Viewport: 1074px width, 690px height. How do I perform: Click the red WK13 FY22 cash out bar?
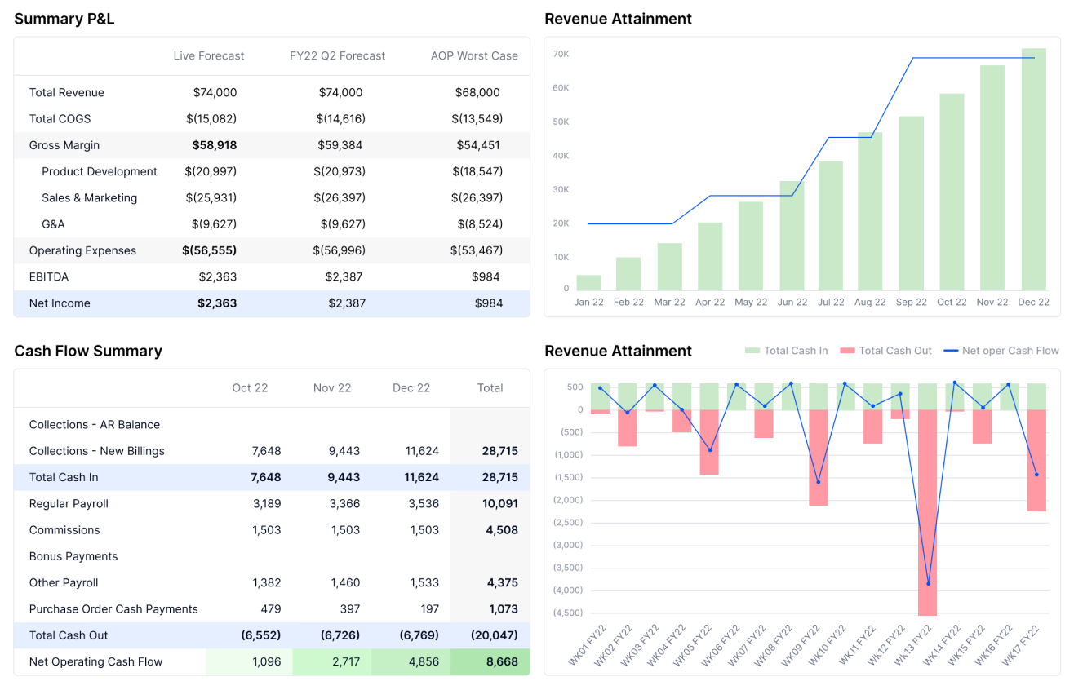pyautogui.click(x=927, y=512)
